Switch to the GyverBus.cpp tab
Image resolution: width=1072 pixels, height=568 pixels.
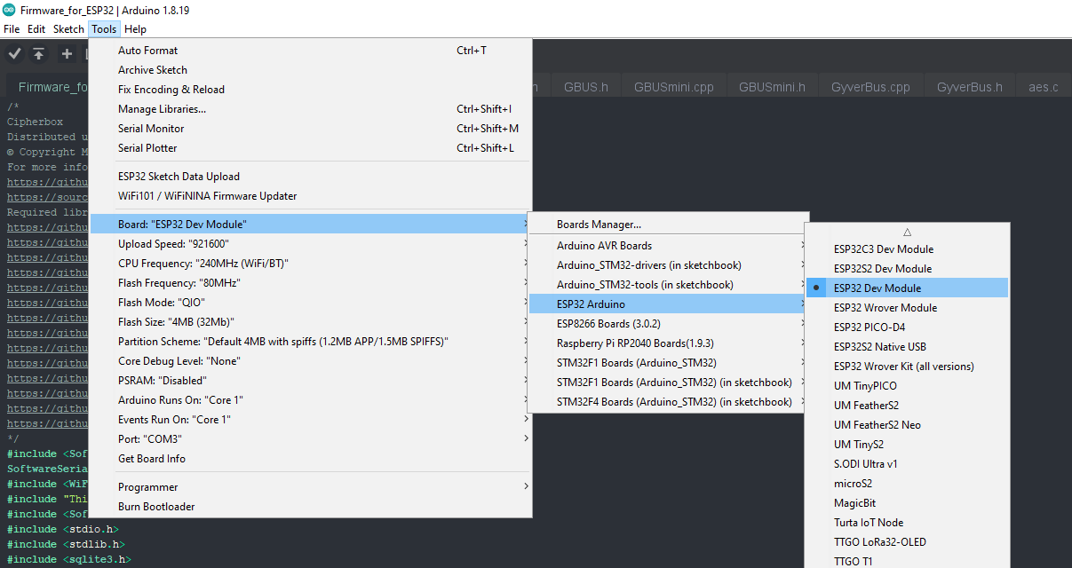click(x=870, y=87)
